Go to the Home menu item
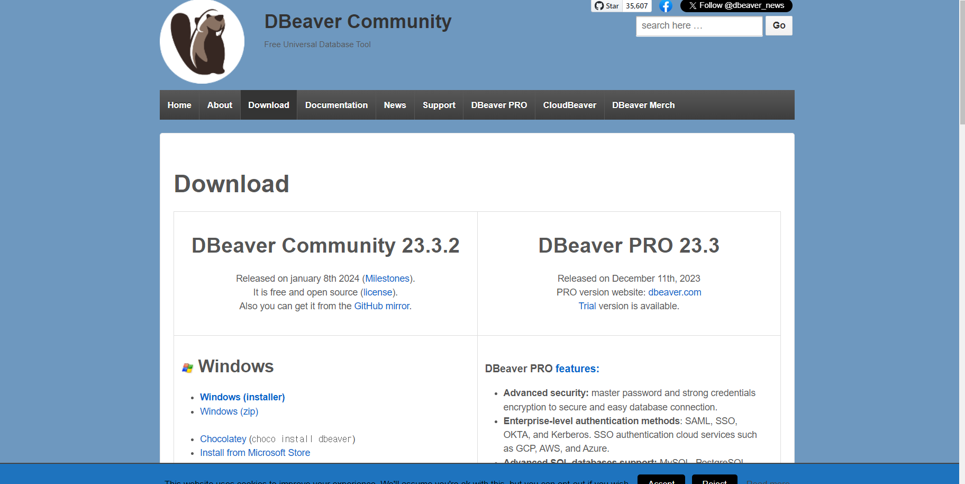965x484 pixels. 179,105
